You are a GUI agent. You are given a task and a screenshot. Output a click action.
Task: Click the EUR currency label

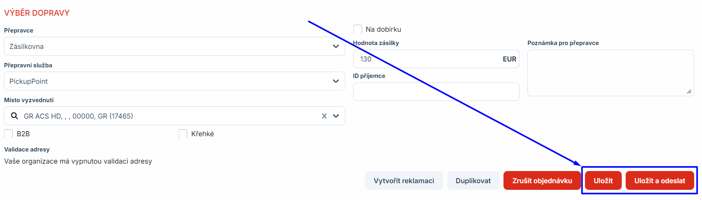tap(509, 59)
